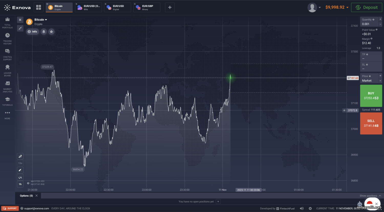This screenshot has height=212, width=384.
Task: Open the Total Portfolio sidebar panel
Action: click(x=7, y=23)
